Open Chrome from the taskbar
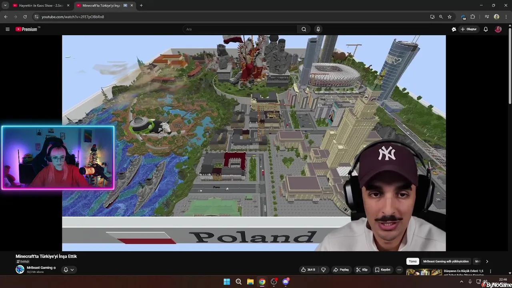The width and height of the screenshot is (512, 288). [x=262, y=282]
